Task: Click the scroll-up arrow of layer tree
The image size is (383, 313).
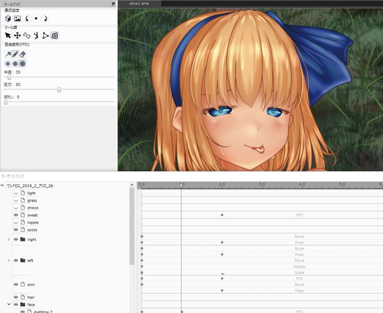Action: [132, 185]
